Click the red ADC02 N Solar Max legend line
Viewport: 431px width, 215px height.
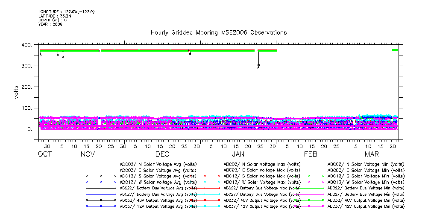point(205,164)
